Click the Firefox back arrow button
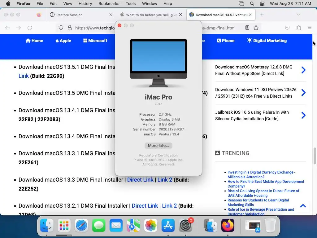317x238 pixels. click(x=7, y=28)
